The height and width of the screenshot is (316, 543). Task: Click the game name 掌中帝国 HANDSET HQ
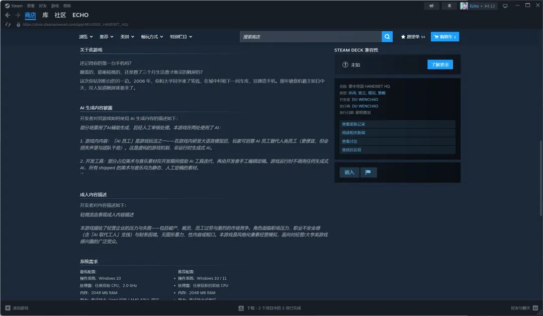point(369,86)
